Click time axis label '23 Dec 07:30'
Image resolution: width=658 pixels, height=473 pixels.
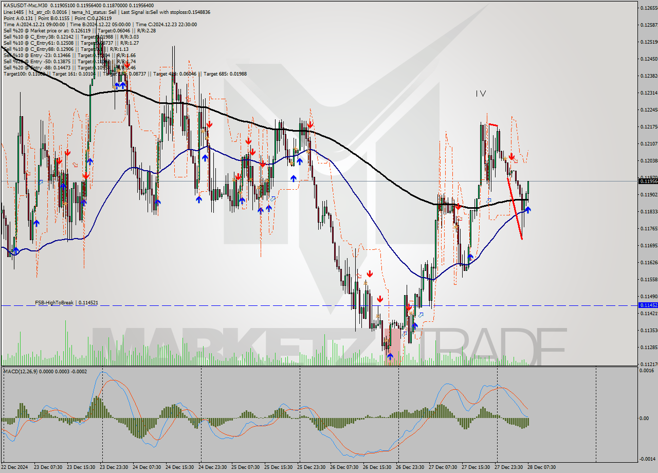point(48,467)
